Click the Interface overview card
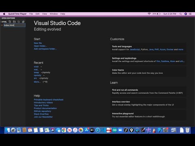 (x=148, y=103)
